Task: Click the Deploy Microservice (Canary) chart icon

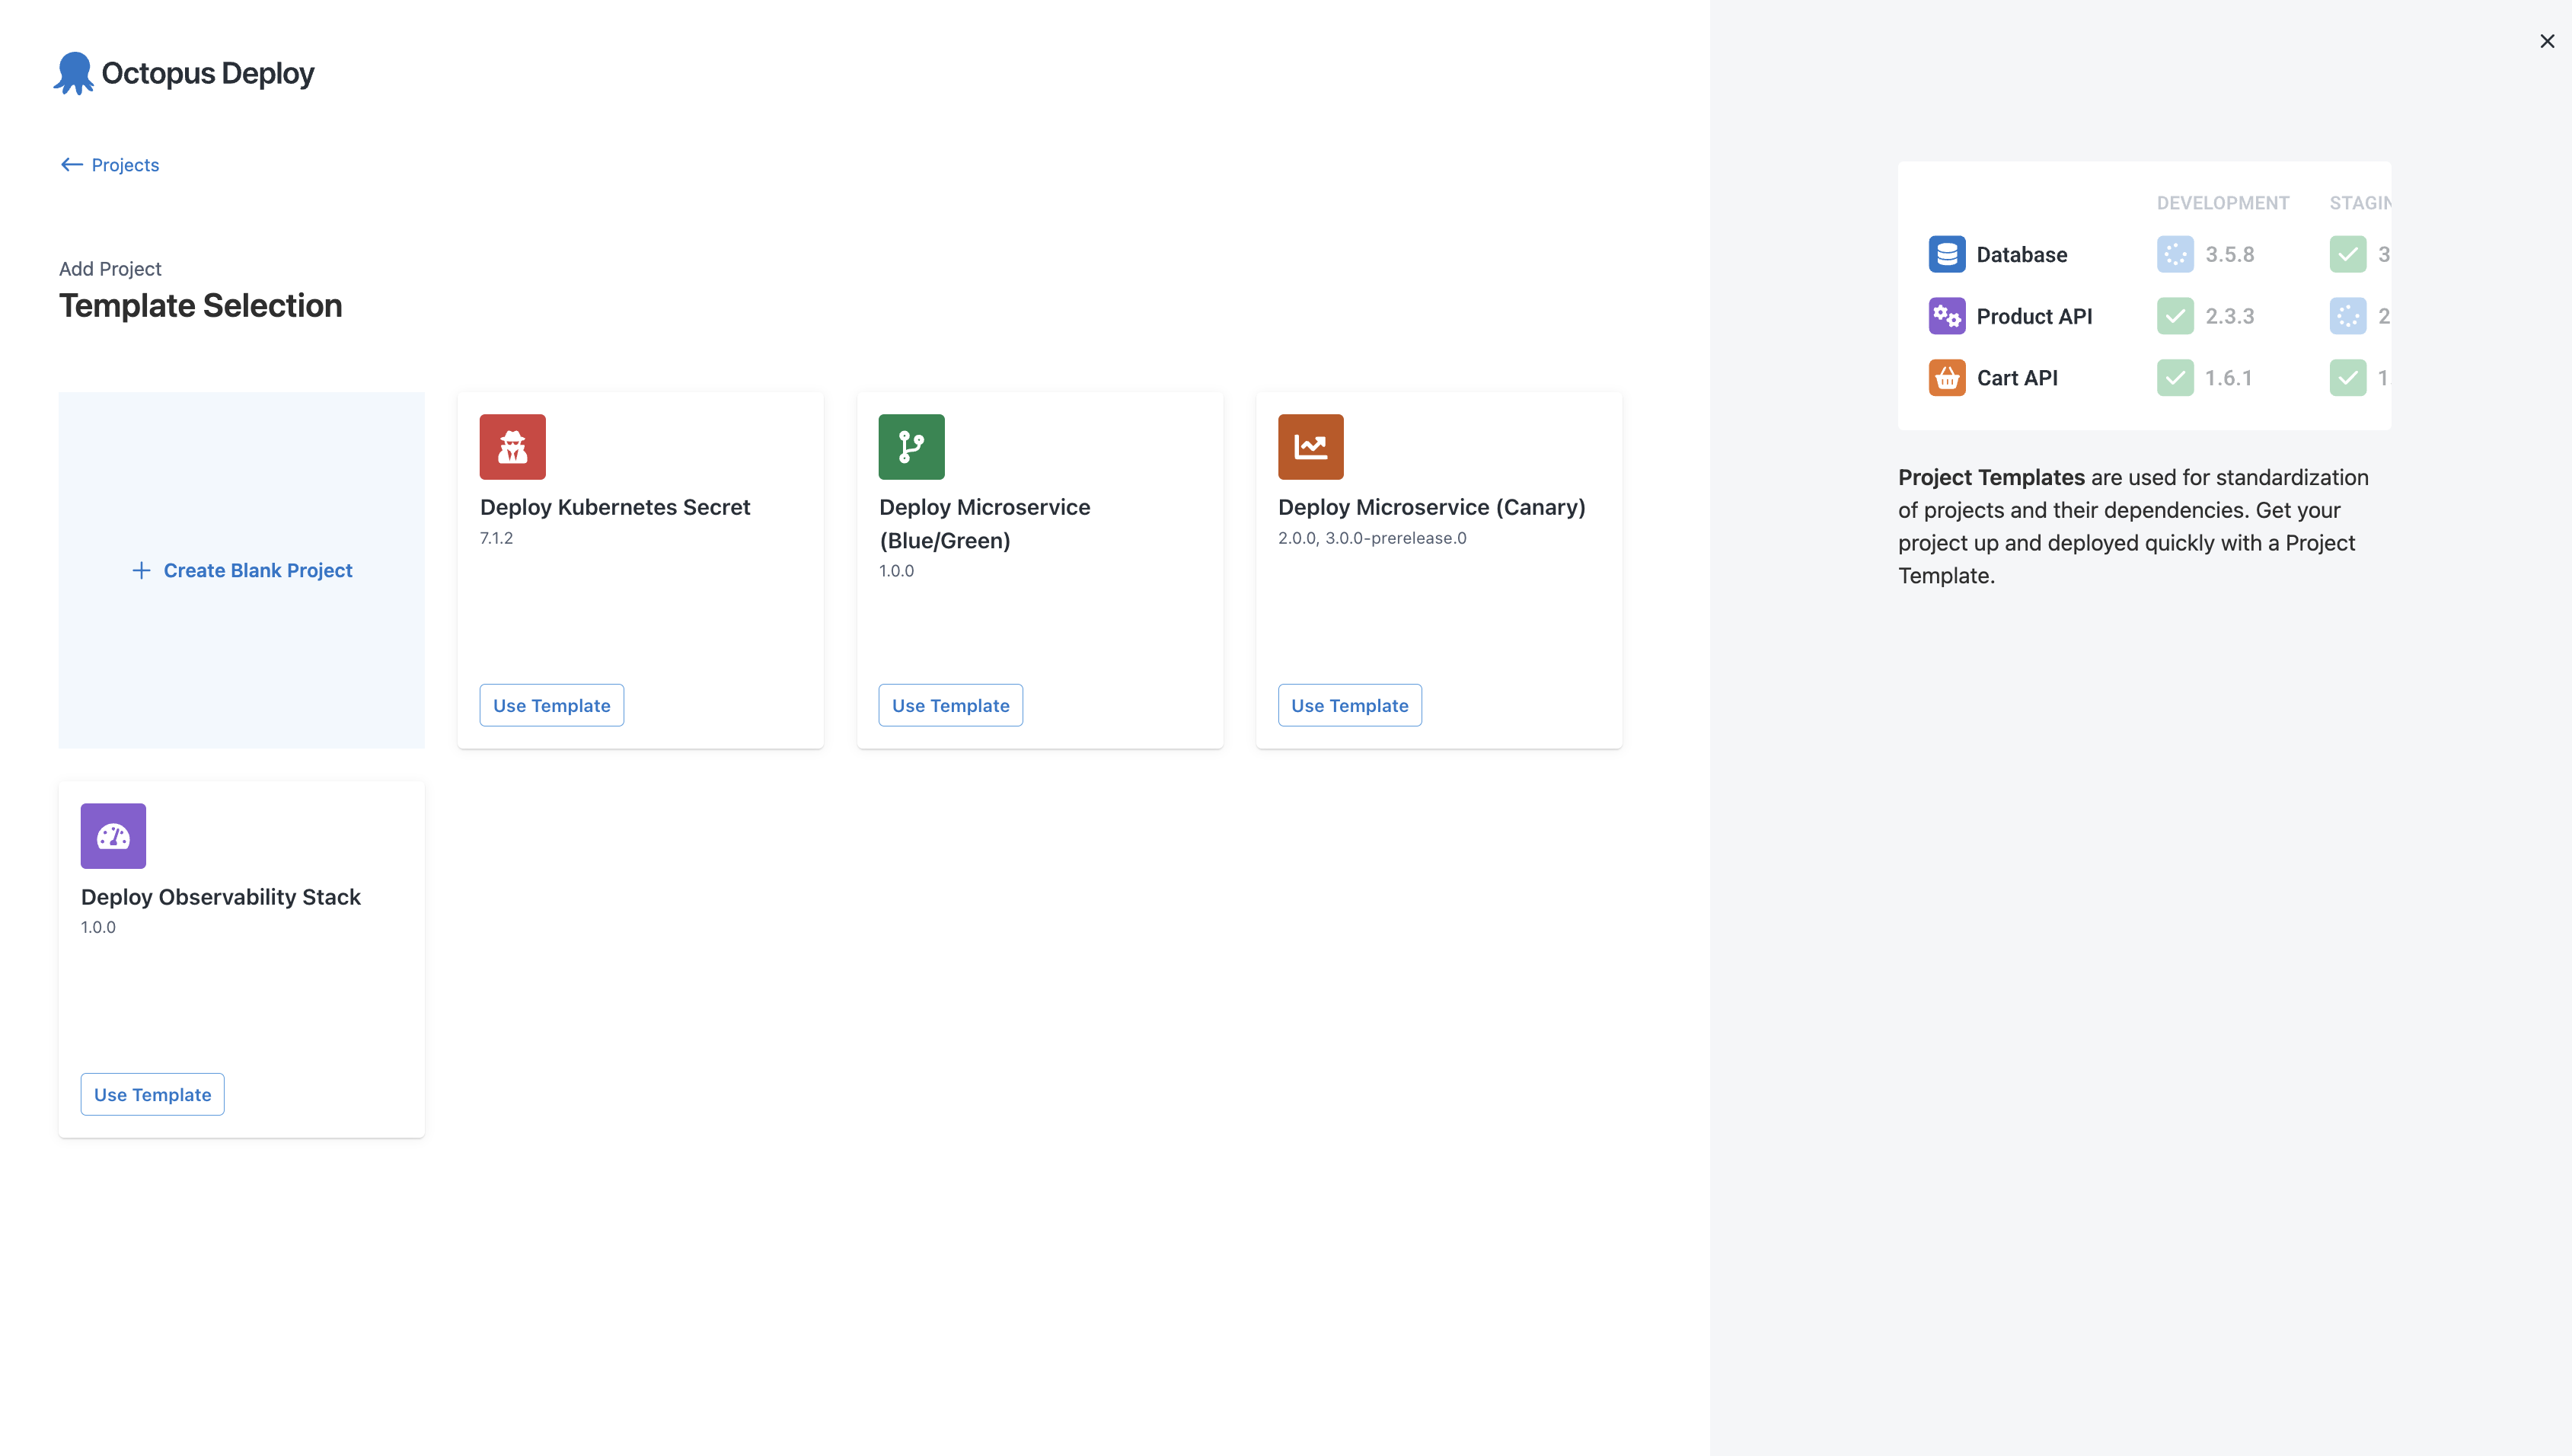Action: pyautogui.click(x=1310, y=447)
